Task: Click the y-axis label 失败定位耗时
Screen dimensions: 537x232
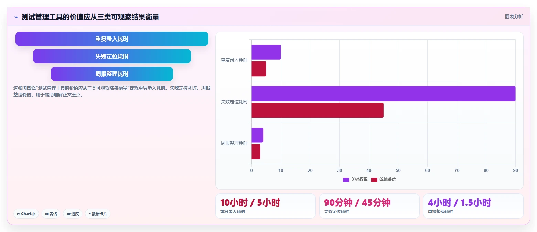Action: coord(234,102)
